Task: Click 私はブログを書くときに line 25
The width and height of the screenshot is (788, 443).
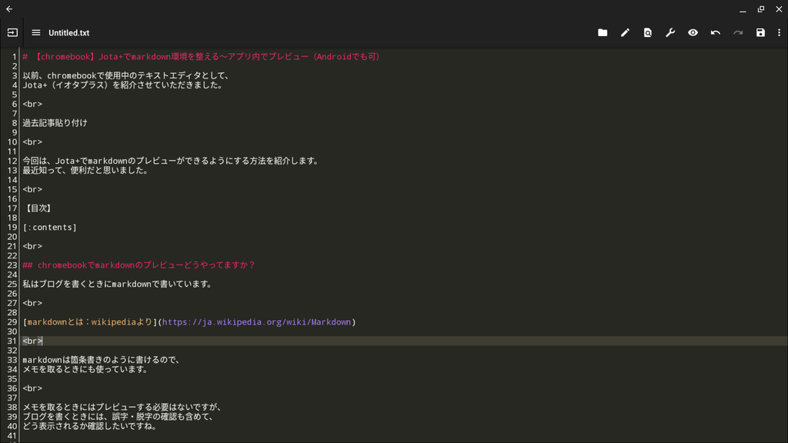Action: (x=116, y=285)
